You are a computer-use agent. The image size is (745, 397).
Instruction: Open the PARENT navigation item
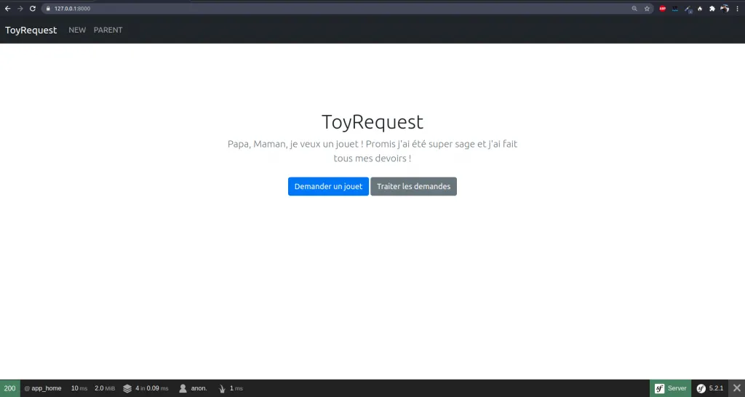point(108,31)
